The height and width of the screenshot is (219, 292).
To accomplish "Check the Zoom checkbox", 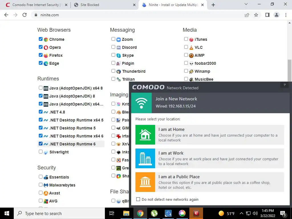I will [113, 39].
